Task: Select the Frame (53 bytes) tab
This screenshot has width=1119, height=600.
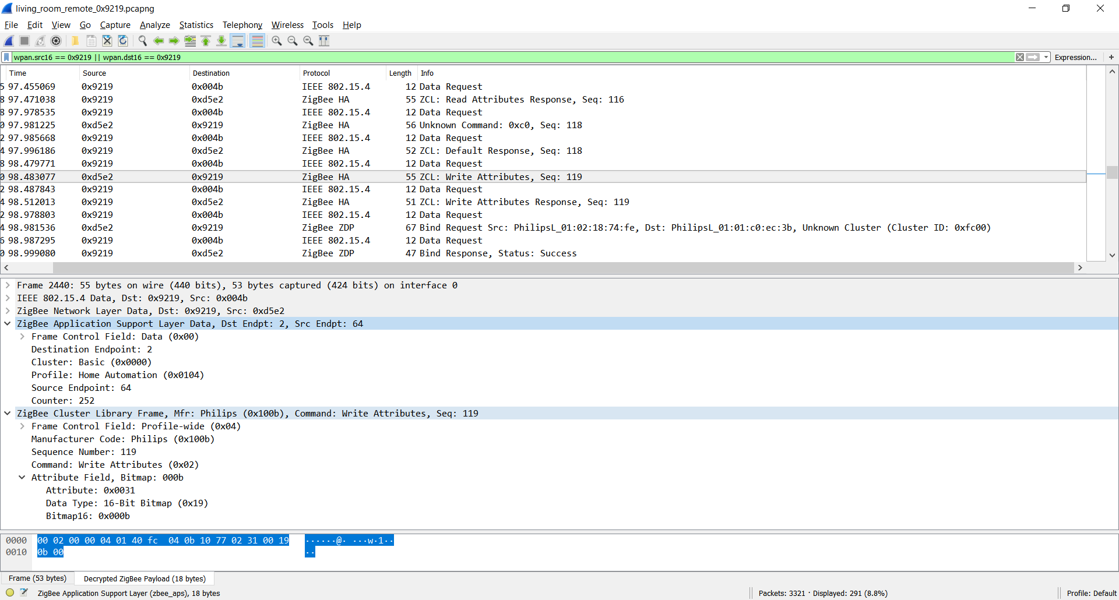Action: 38,578
